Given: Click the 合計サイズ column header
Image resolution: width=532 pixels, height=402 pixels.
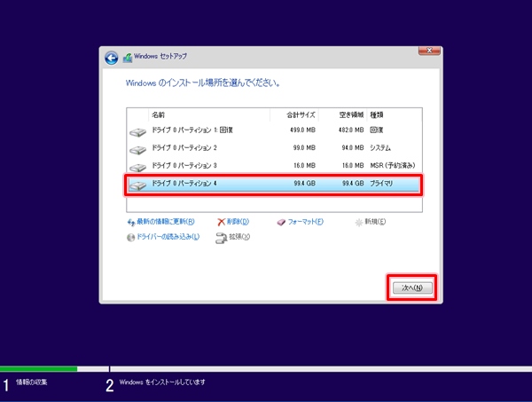Looking at the screenshot, I should click(294, 114).
